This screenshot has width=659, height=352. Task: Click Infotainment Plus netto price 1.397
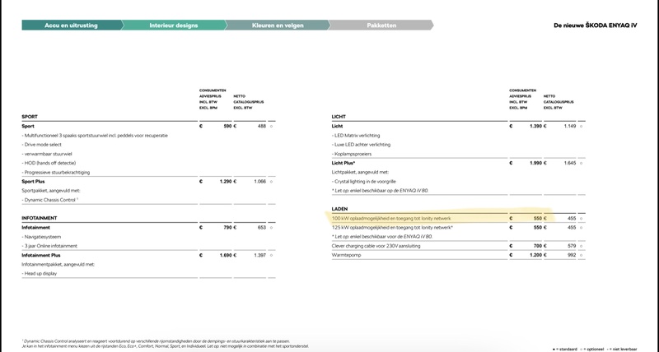(x=259, y=255)
